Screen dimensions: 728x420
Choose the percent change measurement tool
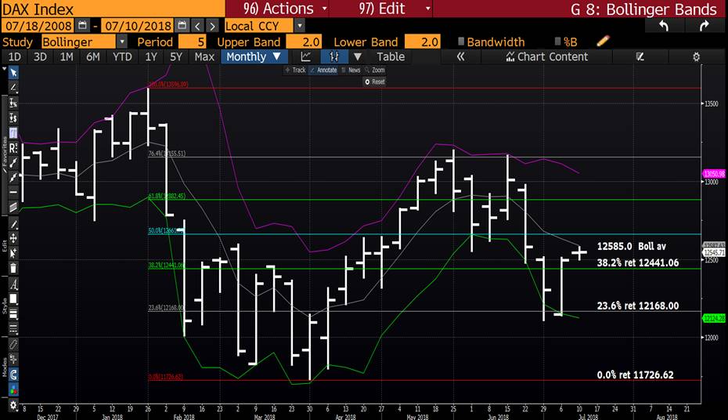point(13,103)
